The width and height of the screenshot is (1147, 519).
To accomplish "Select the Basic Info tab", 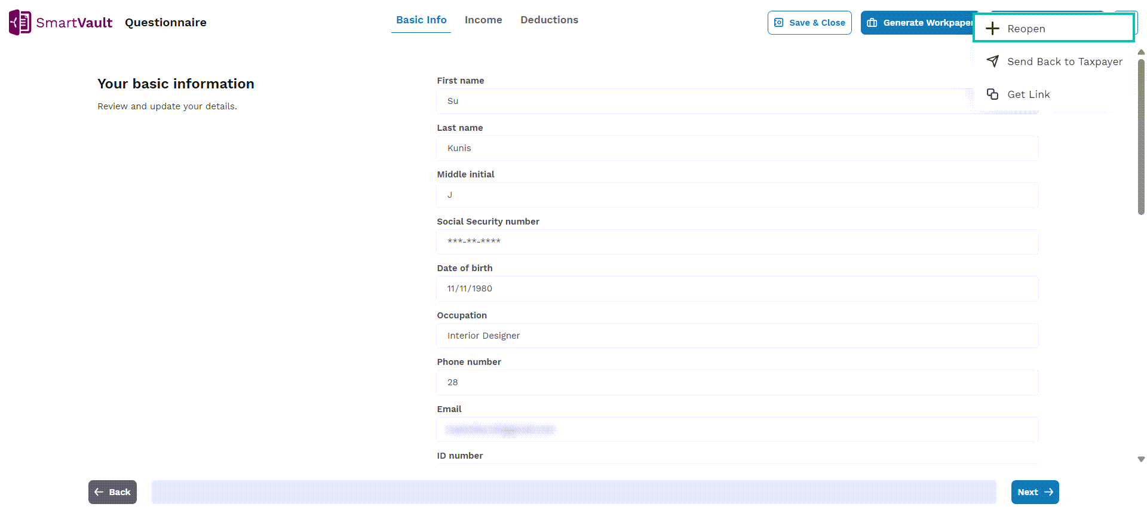I will pos(421,20).
